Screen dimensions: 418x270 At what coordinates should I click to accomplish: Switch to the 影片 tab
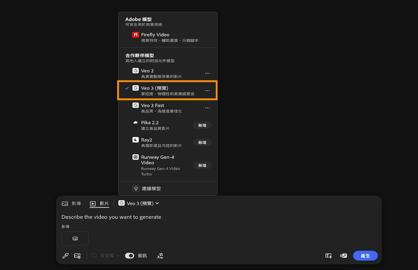99,203
